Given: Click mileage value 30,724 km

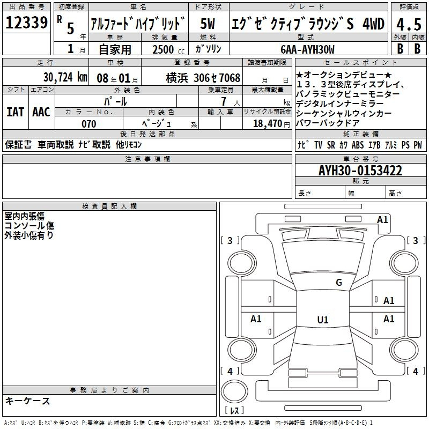Looking at the screenshot, I should (65, 77).
